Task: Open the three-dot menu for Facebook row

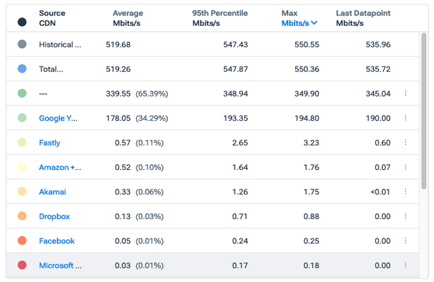Action: click(406, 241)
